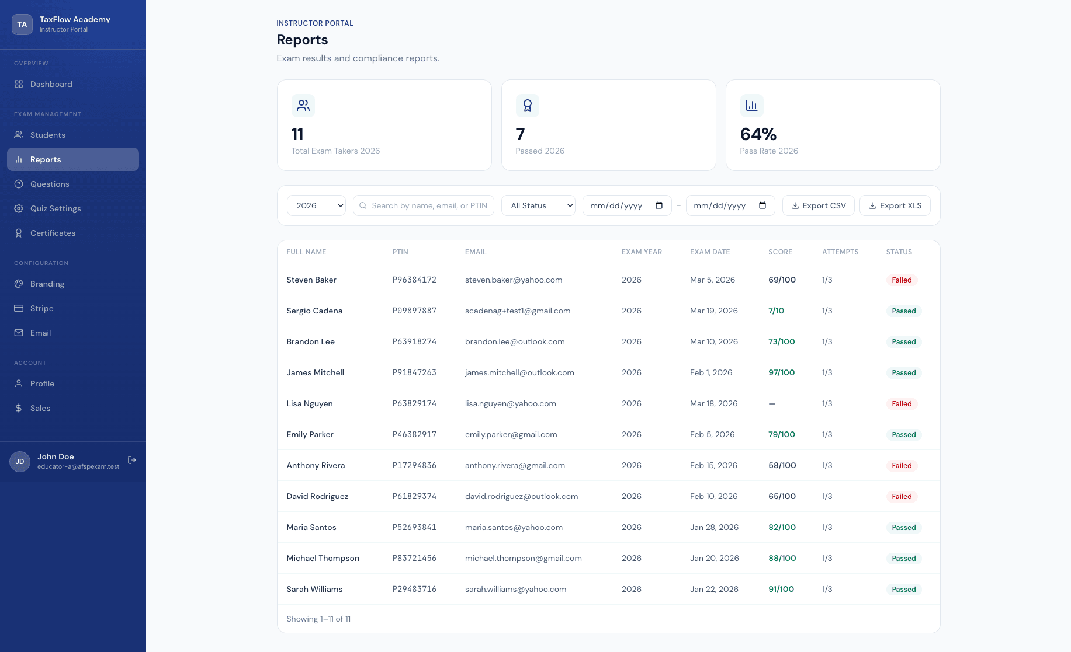This screenshot has width=1071, height=652.
Task: Select the Dashboard icon in the sidebar
Action: (18, 84)
